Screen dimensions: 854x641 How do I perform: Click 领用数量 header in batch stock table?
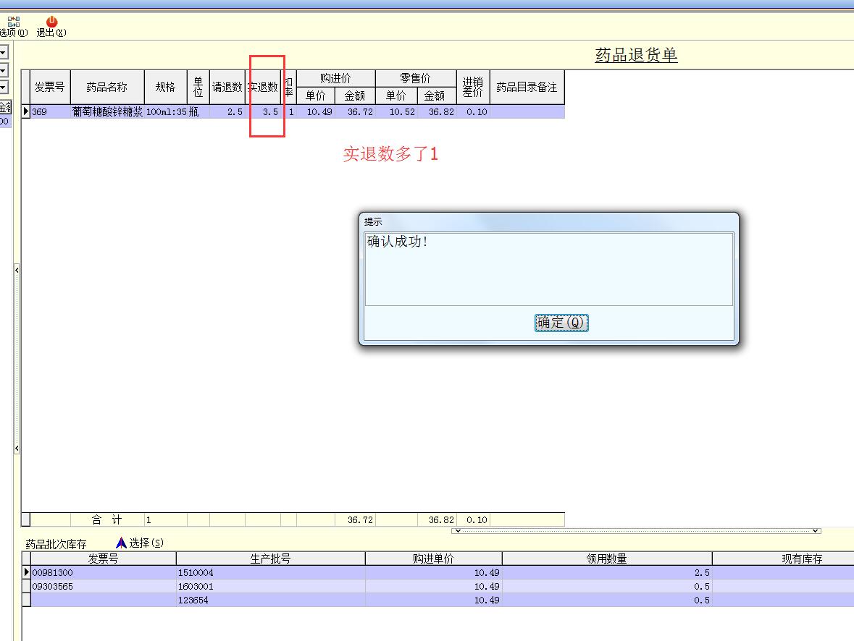607,559
